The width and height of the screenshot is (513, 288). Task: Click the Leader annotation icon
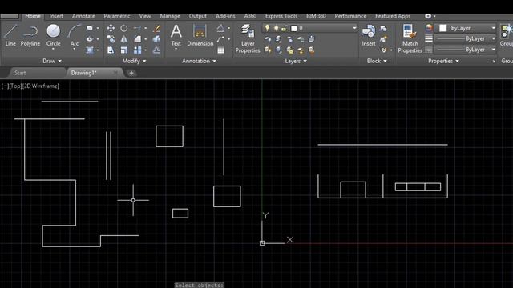[220, 39]
